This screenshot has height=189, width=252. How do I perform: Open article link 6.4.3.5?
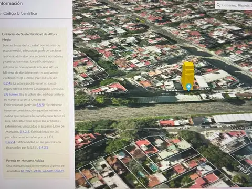click(x=43, y=148)
